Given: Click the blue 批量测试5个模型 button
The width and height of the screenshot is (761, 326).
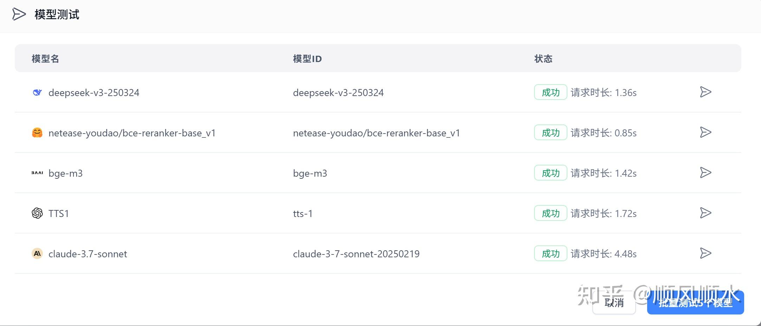Looking at the screenshot, I should click(695, 303).
